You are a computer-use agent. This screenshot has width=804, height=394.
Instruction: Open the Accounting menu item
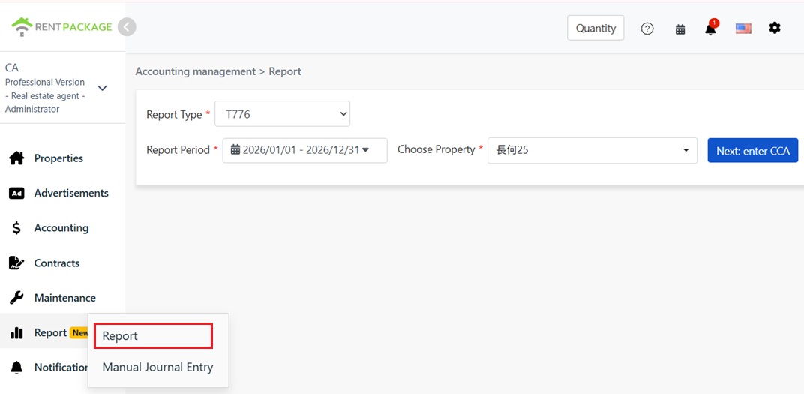[x=62, y=228]
